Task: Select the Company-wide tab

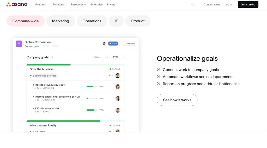Action: [x=26, y=21]
